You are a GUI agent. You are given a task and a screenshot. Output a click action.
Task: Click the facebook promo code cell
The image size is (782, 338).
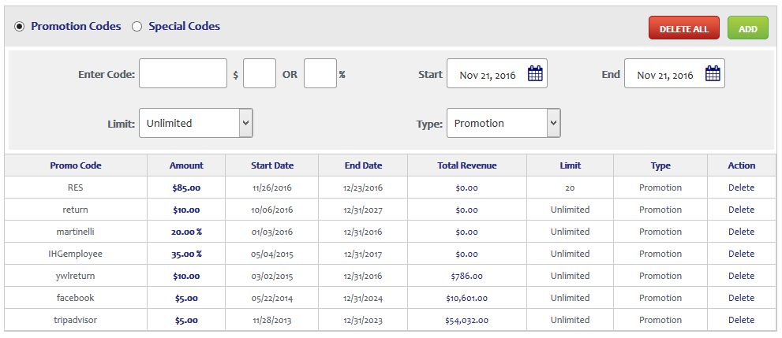75,298
